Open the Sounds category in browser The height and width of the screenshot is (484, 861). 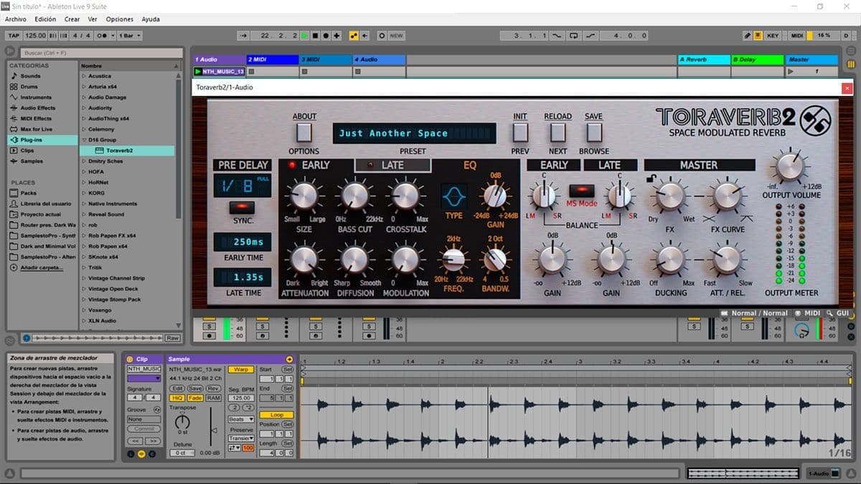click(30, 75)
